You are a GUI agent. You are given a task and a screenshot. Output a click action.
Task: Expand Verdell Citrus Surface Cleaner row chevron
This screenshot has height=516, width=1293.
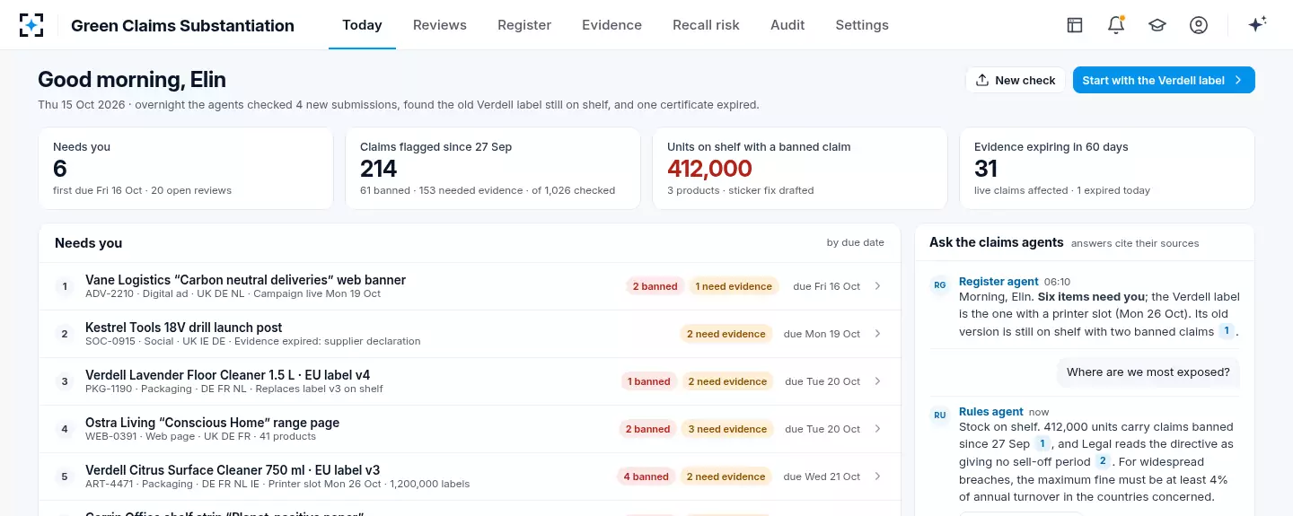point(877,477)
